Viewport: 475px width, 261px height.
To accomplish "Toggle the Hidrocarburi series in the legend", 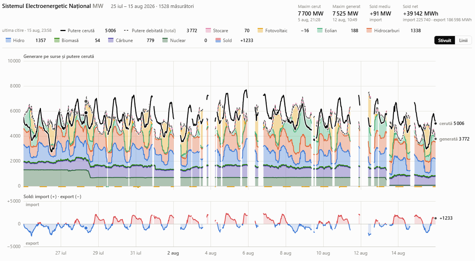I will (394, 31).
